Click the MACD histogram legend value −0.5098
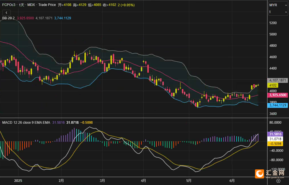 (x=86, y=122)
